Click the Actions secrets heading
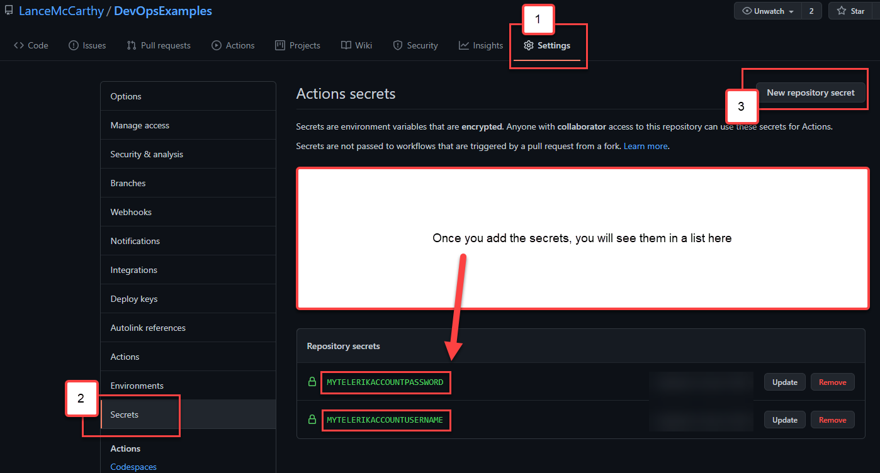Screen dimensions: 880x473 coord(346,94)
